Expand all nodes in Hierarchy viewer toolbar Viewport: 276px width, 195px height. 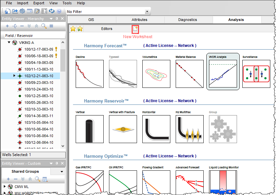pyautogui.click(x=29, y=26)
